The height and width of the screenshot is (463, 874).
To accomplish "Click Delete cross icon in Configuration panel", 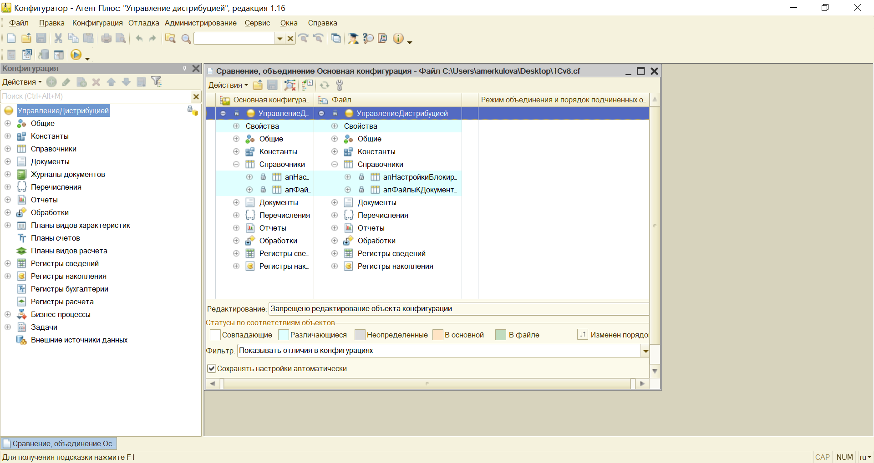I will point(96,82).
